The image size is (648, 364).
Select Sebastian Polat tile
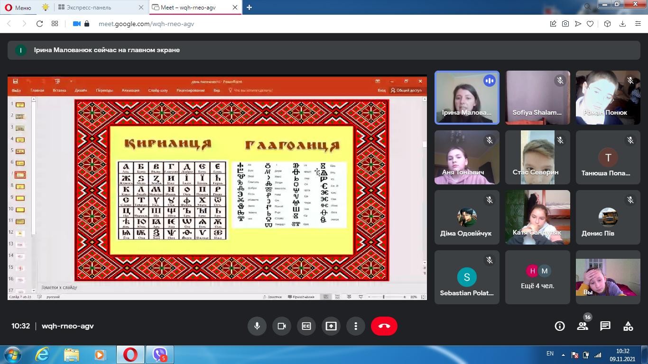click(x=467, y=277)
